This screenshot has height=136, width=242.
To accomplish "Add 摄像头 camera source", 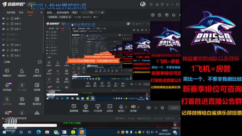I will pyautogui.click(x=86, y=108).
